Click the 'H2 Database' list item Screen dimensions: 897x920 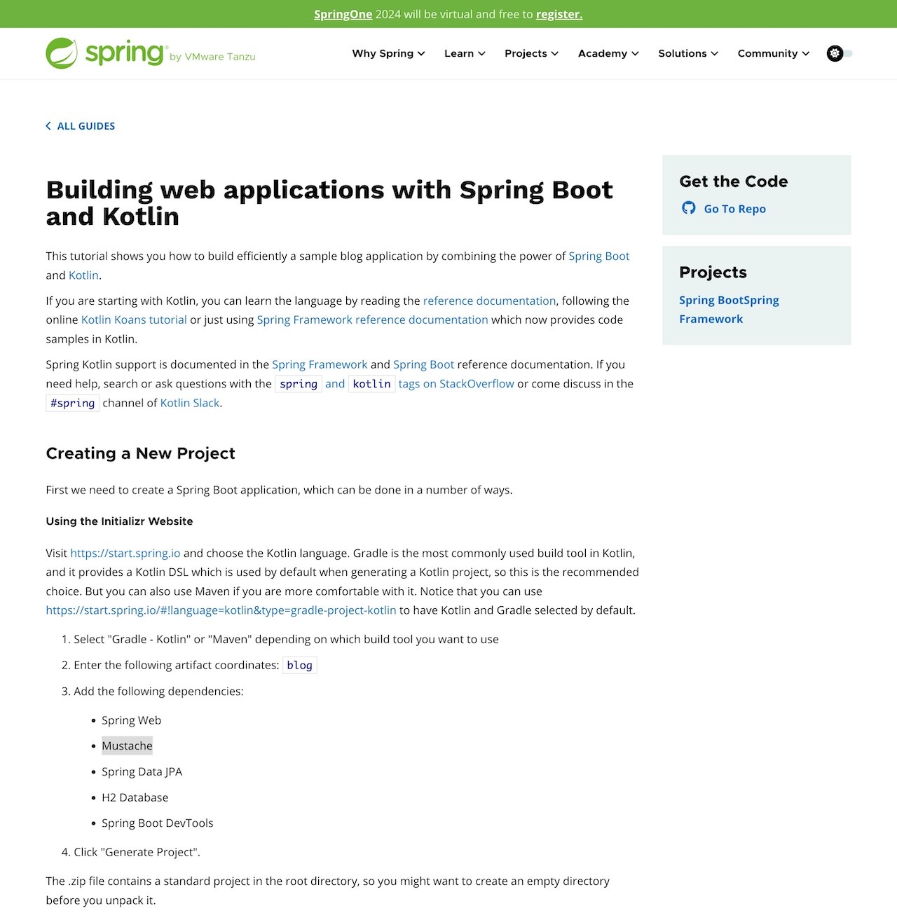(135, 797)
